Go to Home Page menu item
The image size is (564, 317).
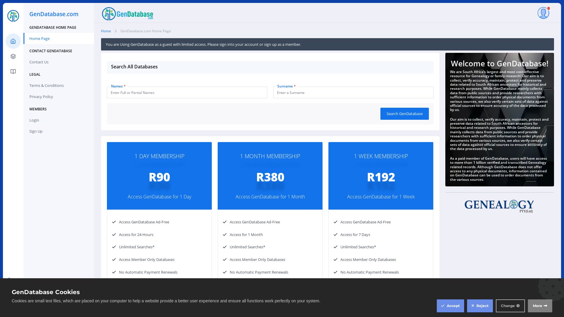click(59, 38)
